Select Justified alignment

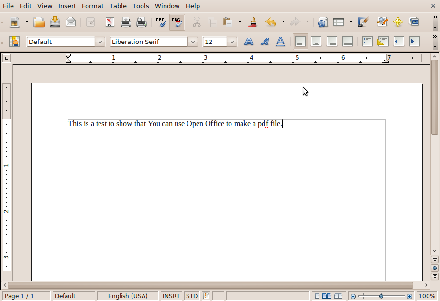tap(347, 42)
